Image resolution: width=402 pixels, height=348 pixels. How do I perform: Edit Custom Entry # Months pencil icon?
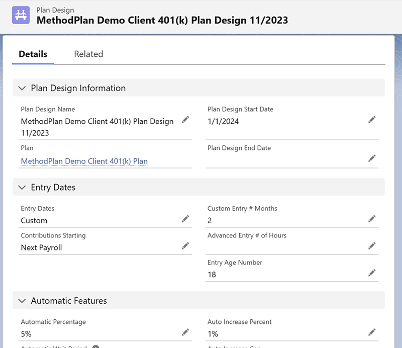[x=372, y=218]
